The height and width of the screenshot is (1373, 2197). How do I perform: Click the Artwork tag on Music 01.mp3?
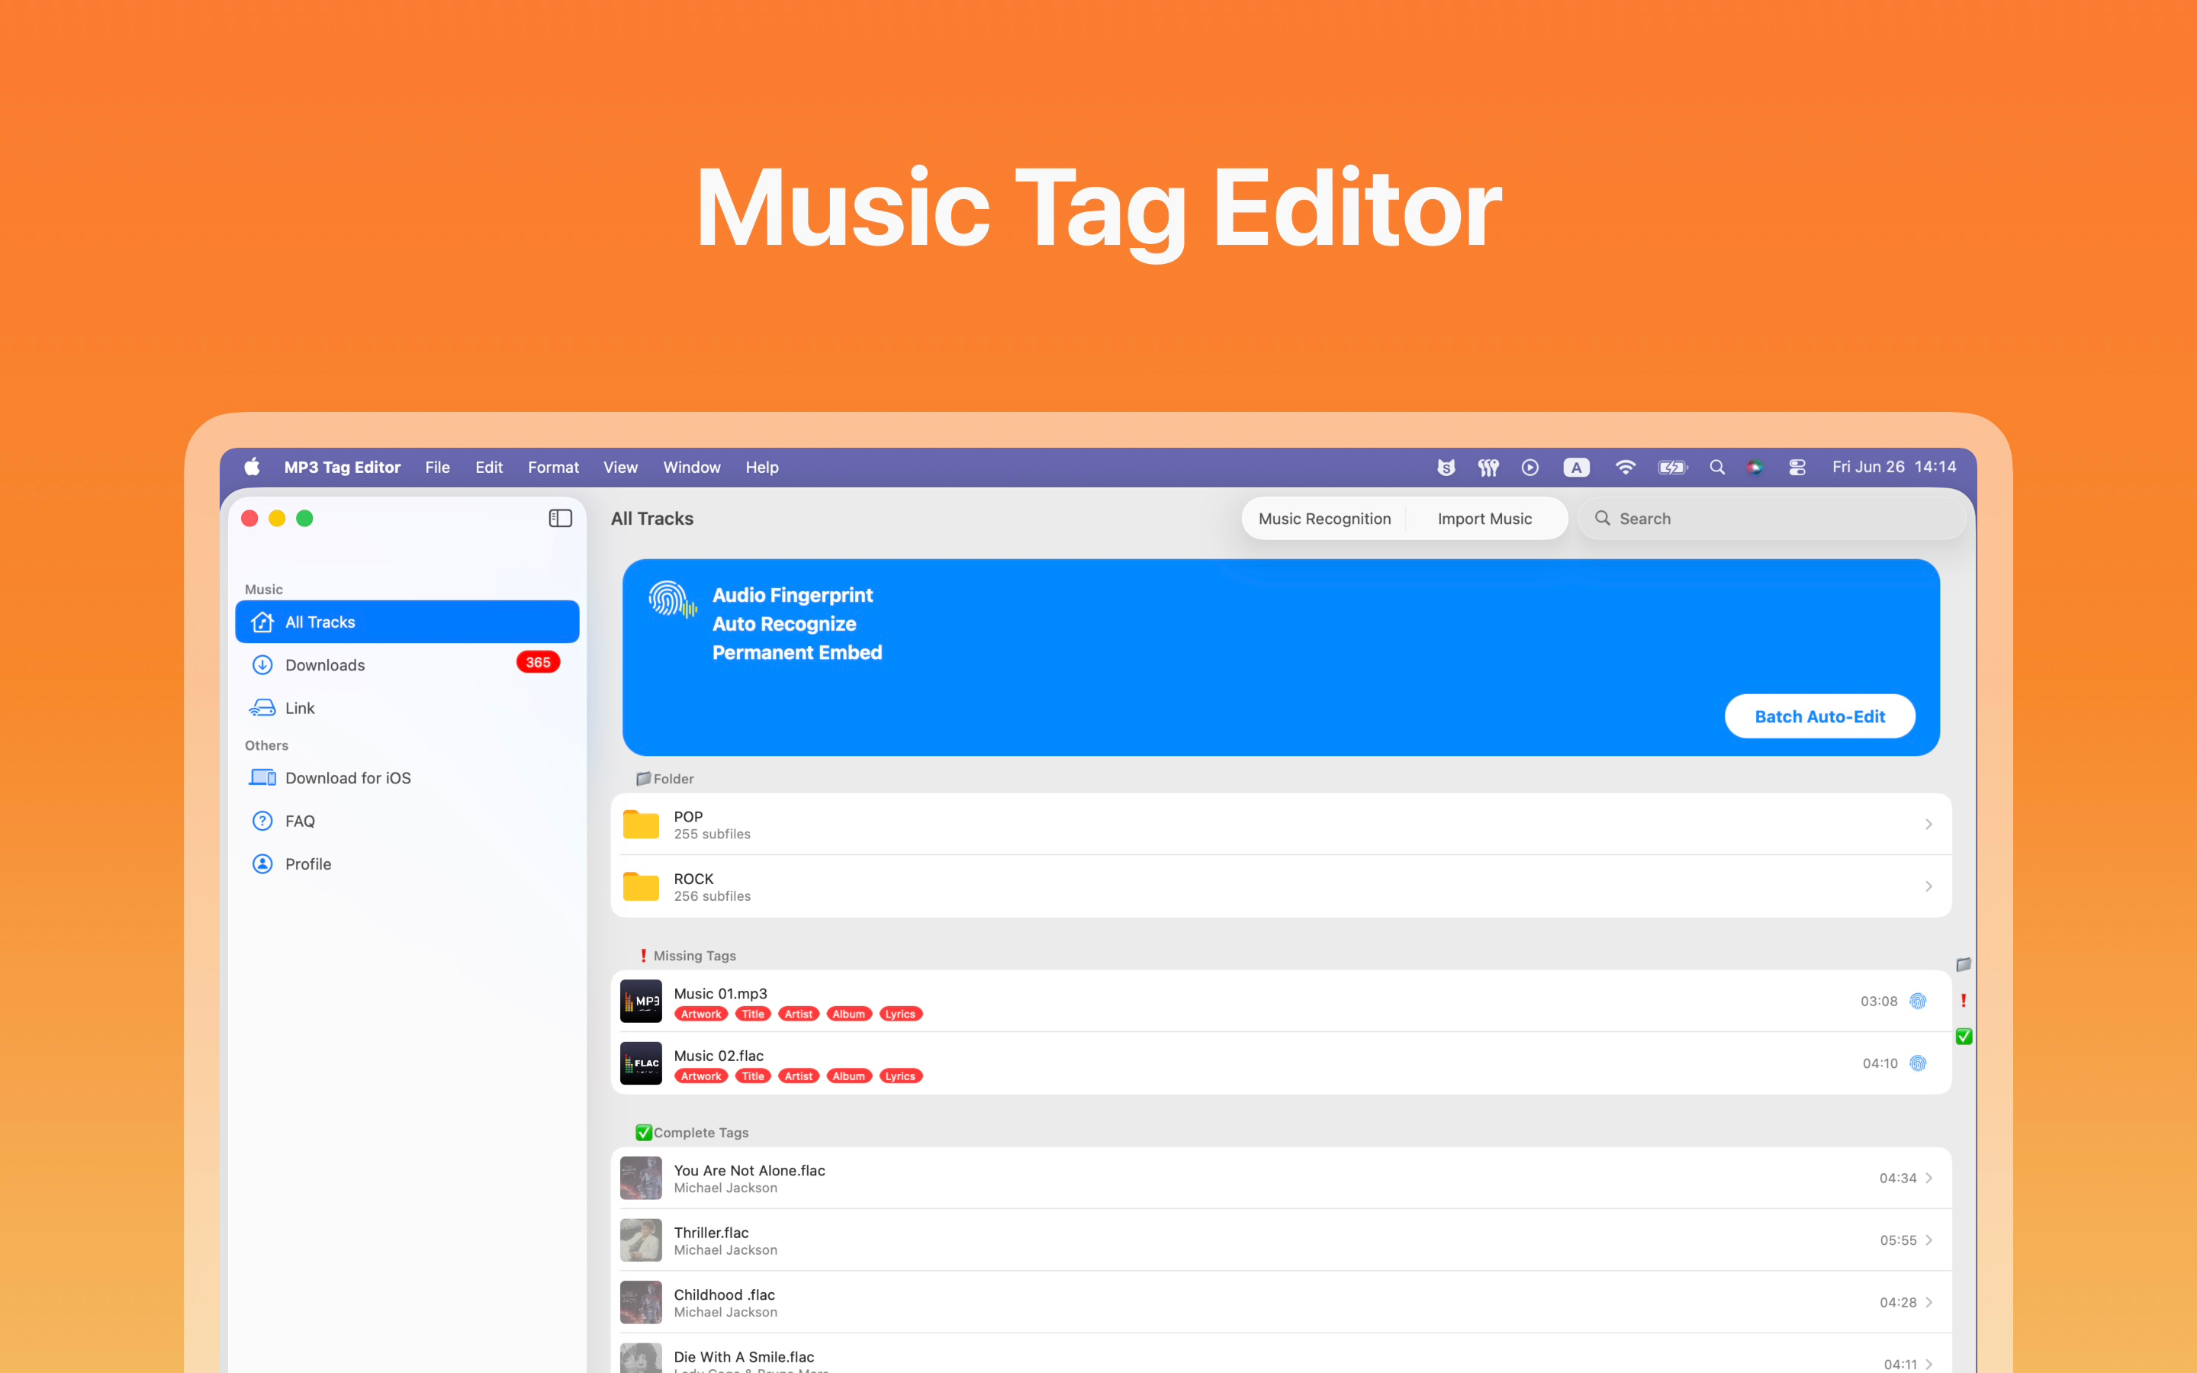click(x=701, y=1014)
